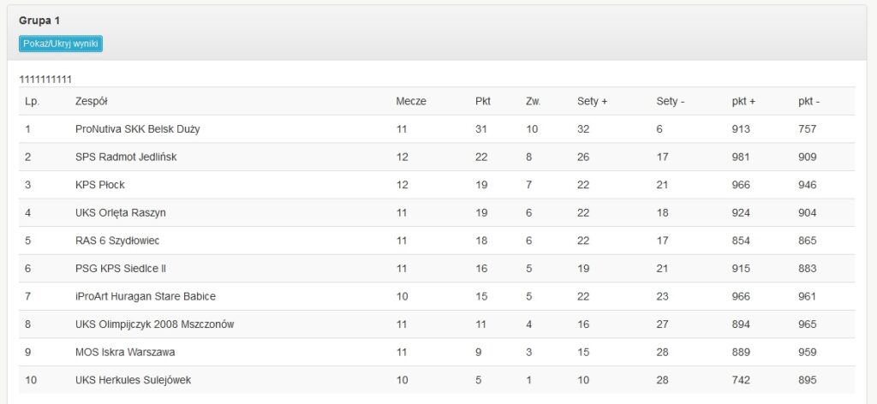Screen dimensions: 877x404
Task: Click the Sety + column header
Action: 592,101
